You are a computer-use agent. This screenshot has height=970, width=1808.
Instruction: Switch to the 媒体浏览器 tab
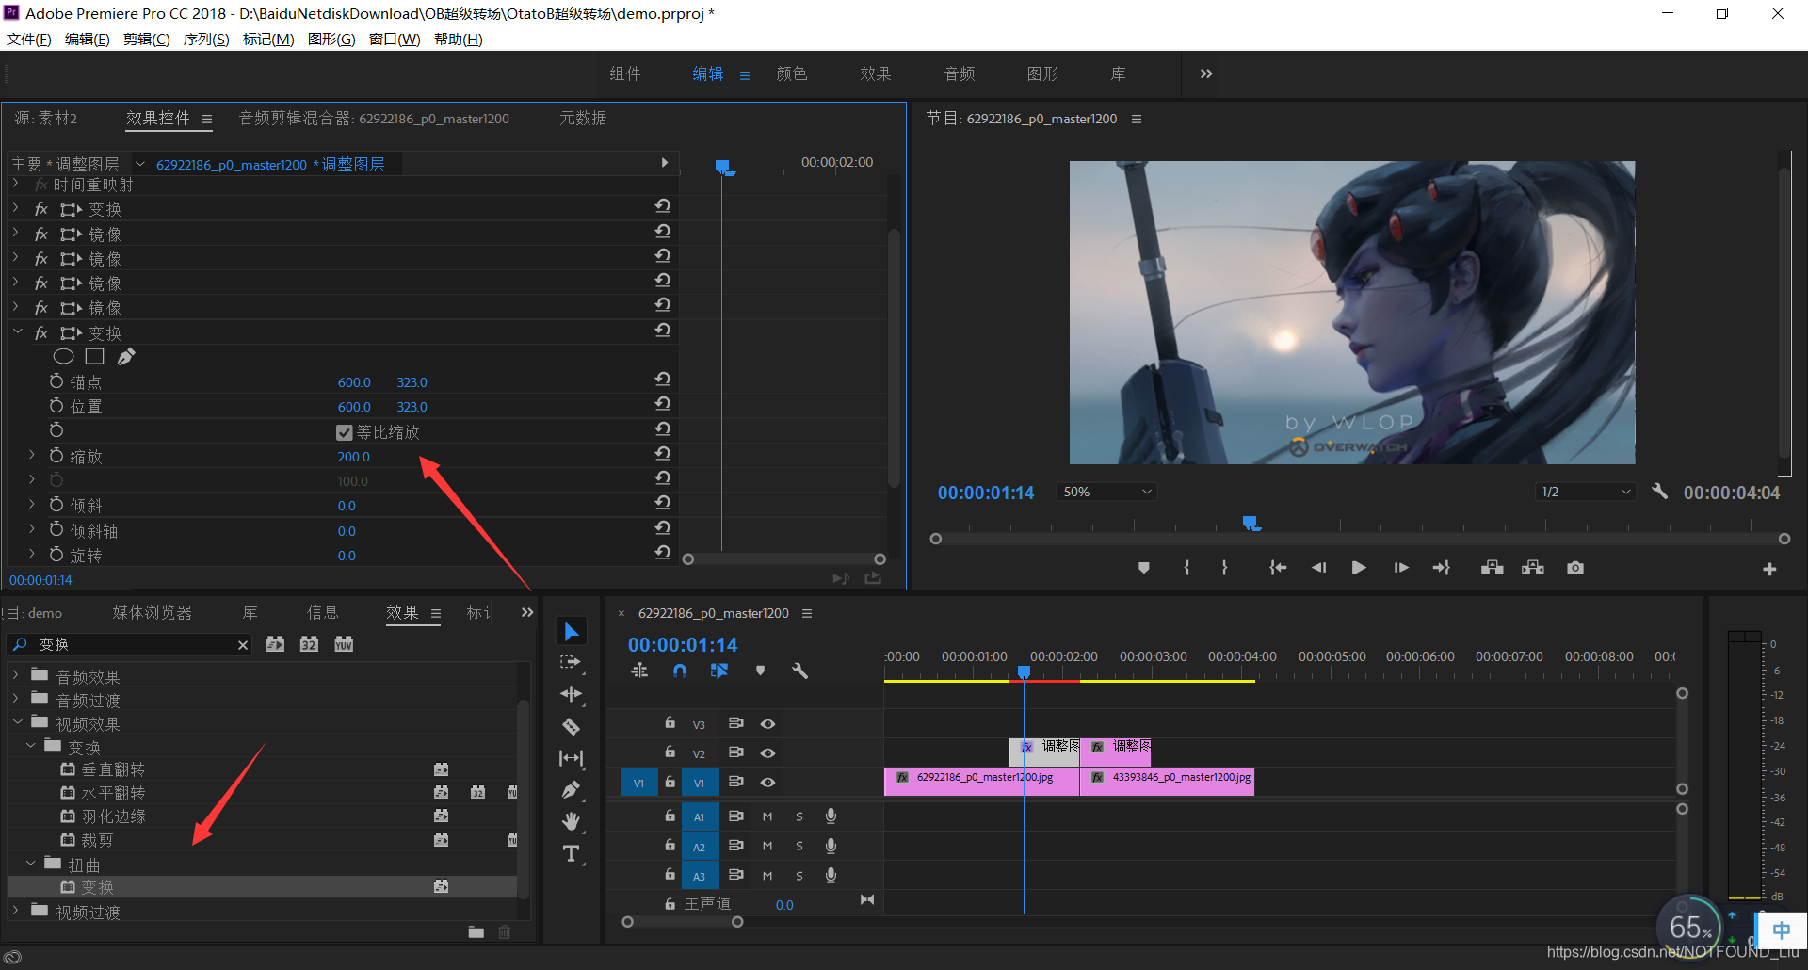[153, 612]
